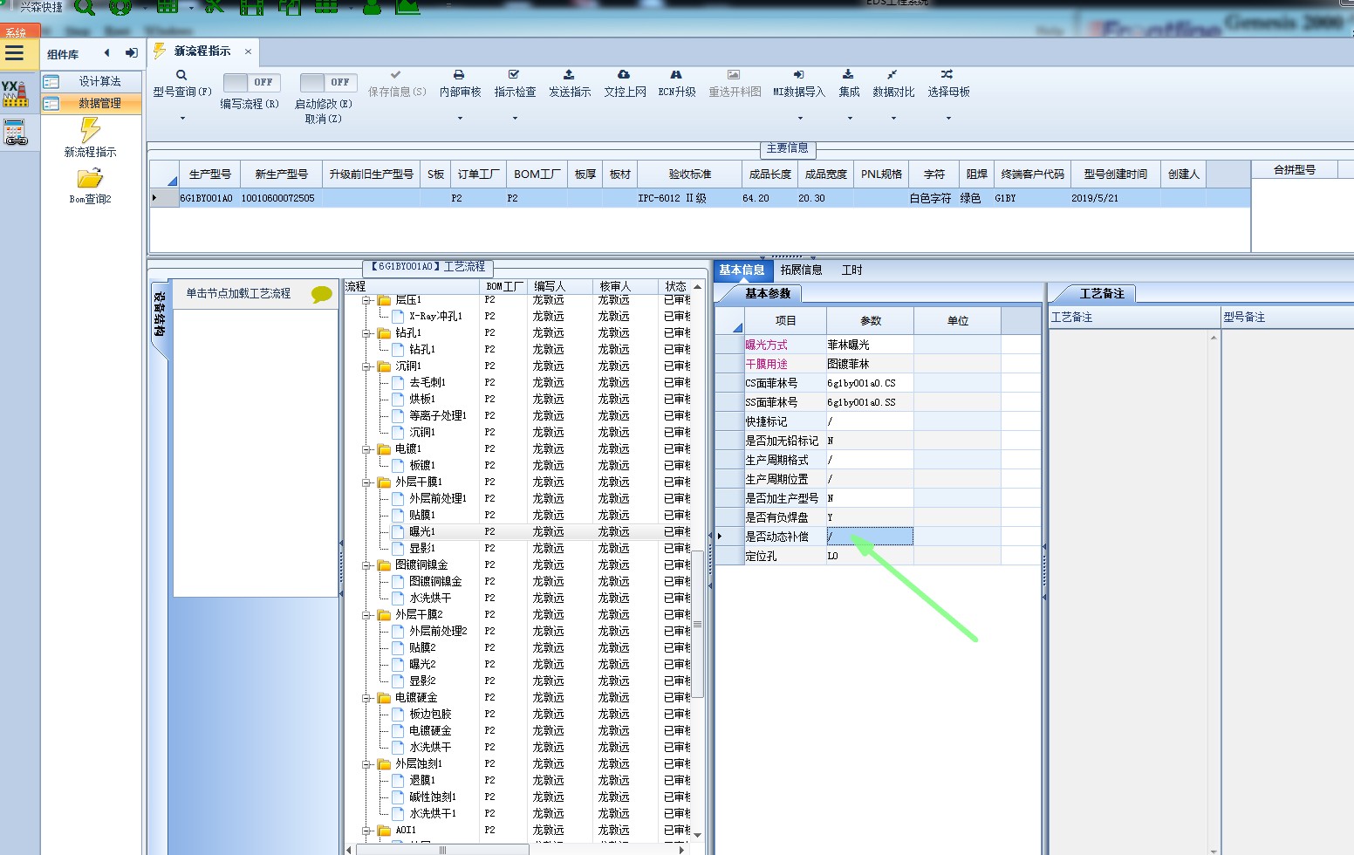Click the green save disk icon in top bar
The width and height of the screenshot is (1354, 855).
click(251, 8)
